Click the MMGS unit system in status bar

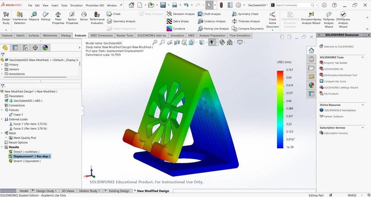click(352, 195)
